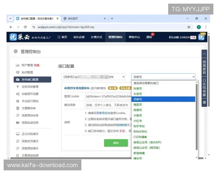Click the site info icon in address bar
Image resolution: width=217 pixels, height=174 pixels.
(x=34, y=27)
